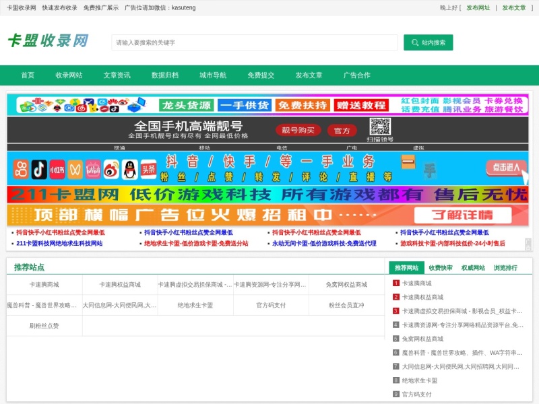Open rank 1 卡速腾商城 in sidebar list
The width and height of the screenshot is (539, 404).
[x=416, y=283]
